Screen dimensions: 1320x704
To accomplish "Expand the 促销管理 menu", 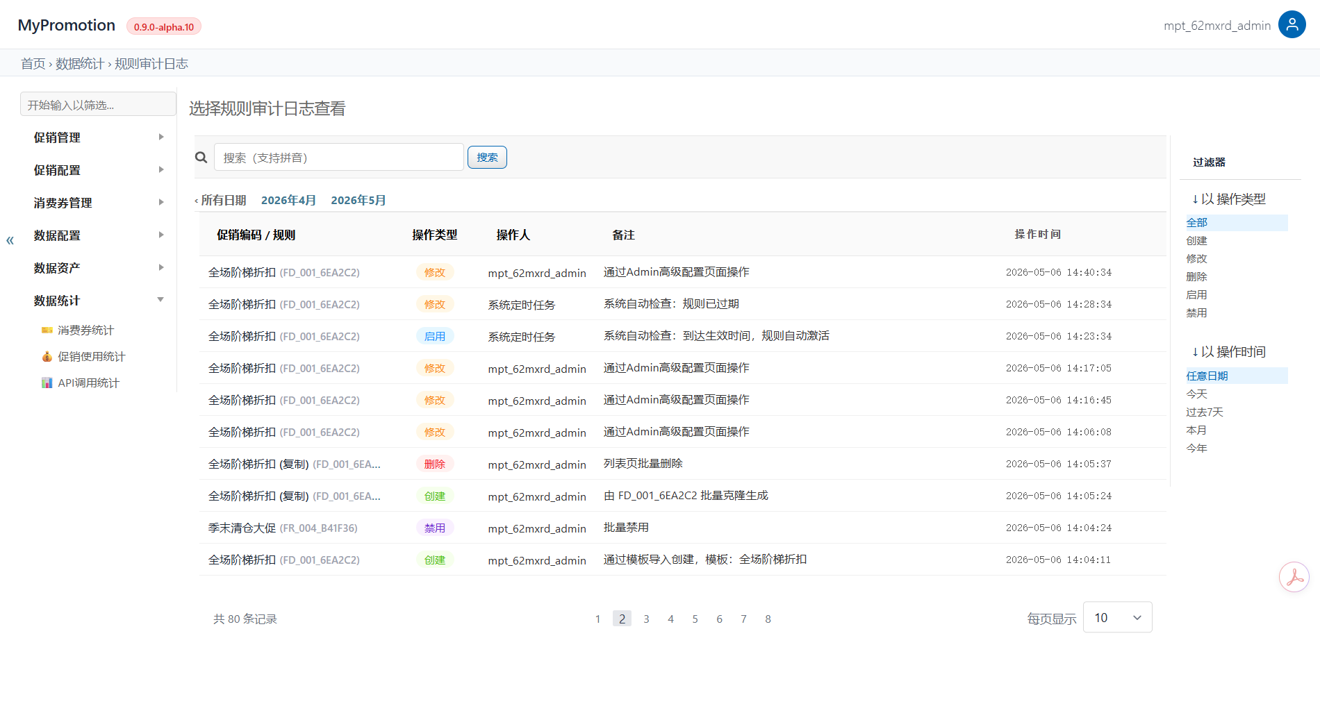I will tap(98, 137).
